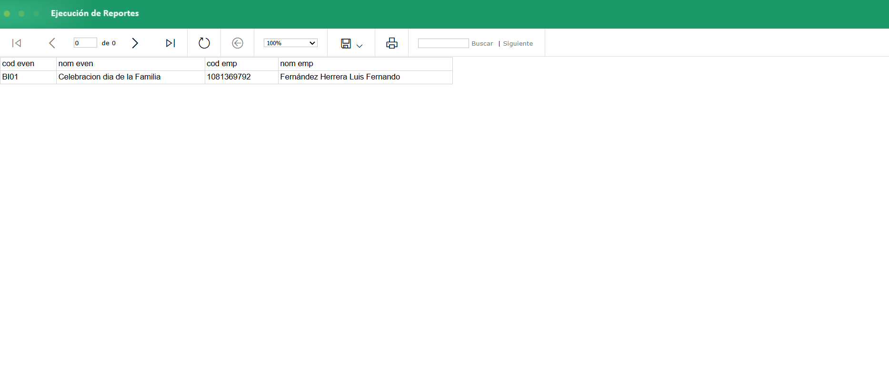This screenshot has height=384, width=889.
Task: Jump to the last report page
Action: click(x=170, y=43)
